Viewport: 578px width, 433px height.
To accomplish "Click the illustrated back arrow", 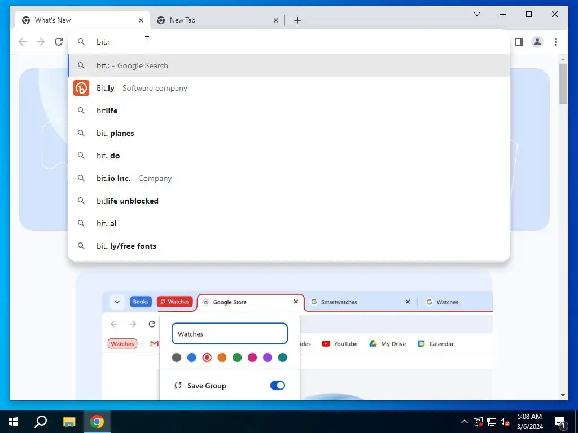I will coord(114,324).
